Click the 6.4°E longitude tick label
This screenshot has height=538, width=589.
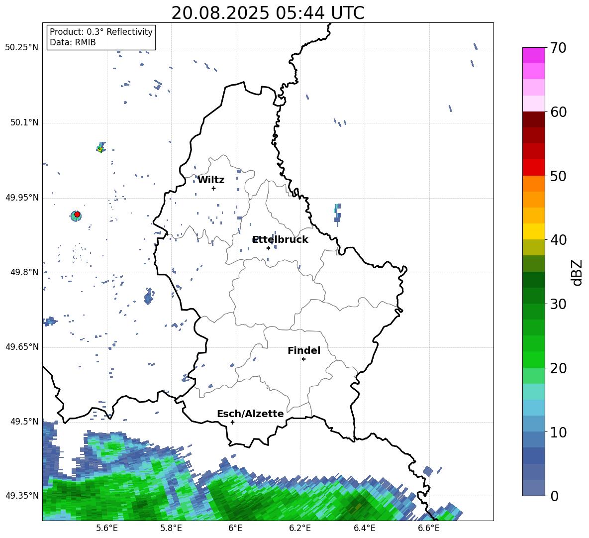point(364,529)
